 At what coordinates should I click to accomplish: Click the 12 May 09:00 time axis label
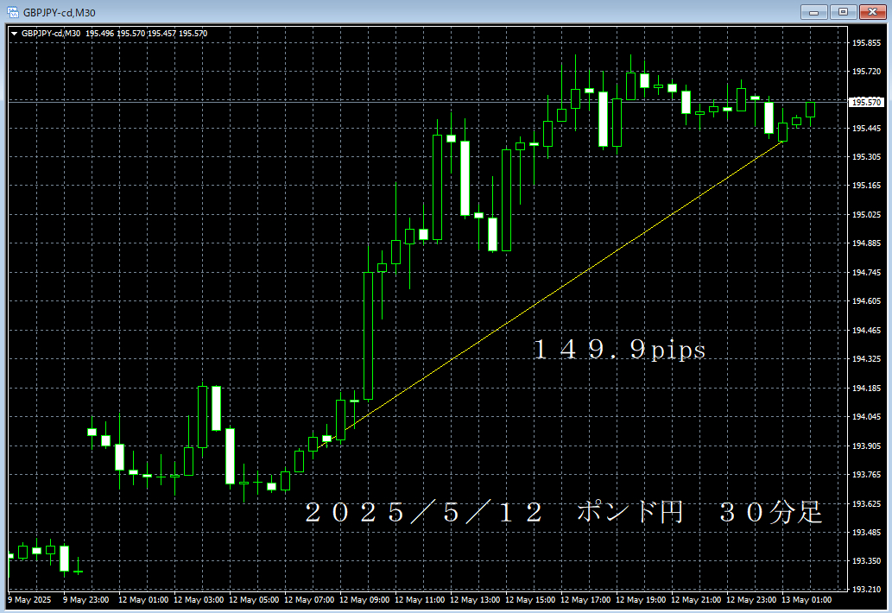[365, 599]
